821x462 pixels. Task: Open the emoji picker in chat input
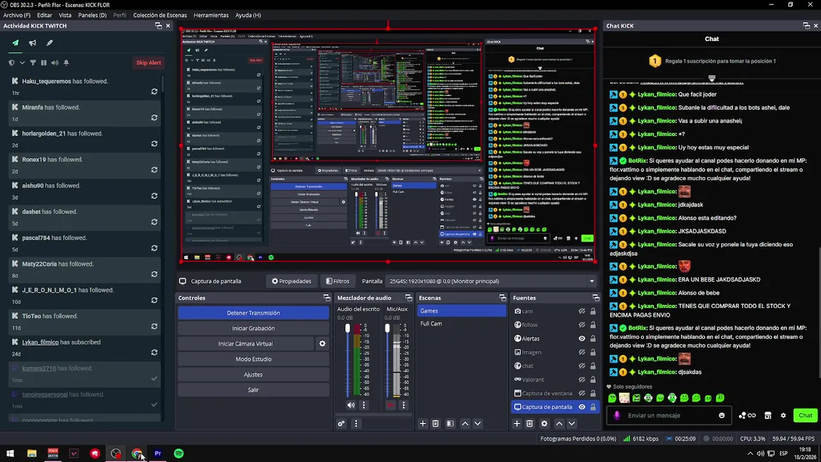tap(722, 415)
